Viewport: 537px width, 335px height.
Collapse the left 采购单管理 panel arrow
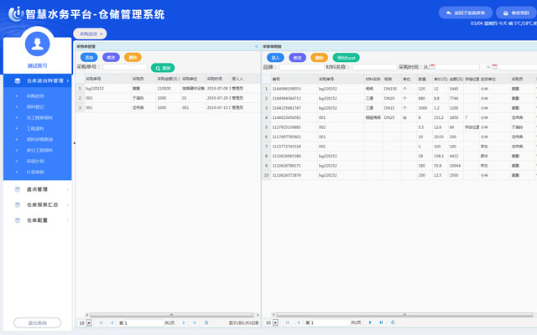pyautogui.click(x=254, y=47)
